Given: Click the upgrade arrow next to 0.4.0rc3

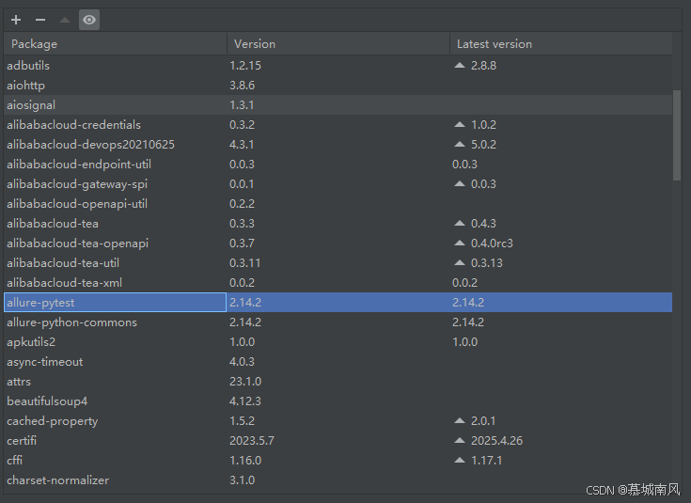Looking at the screenshot, I should [x=460, y=243].
